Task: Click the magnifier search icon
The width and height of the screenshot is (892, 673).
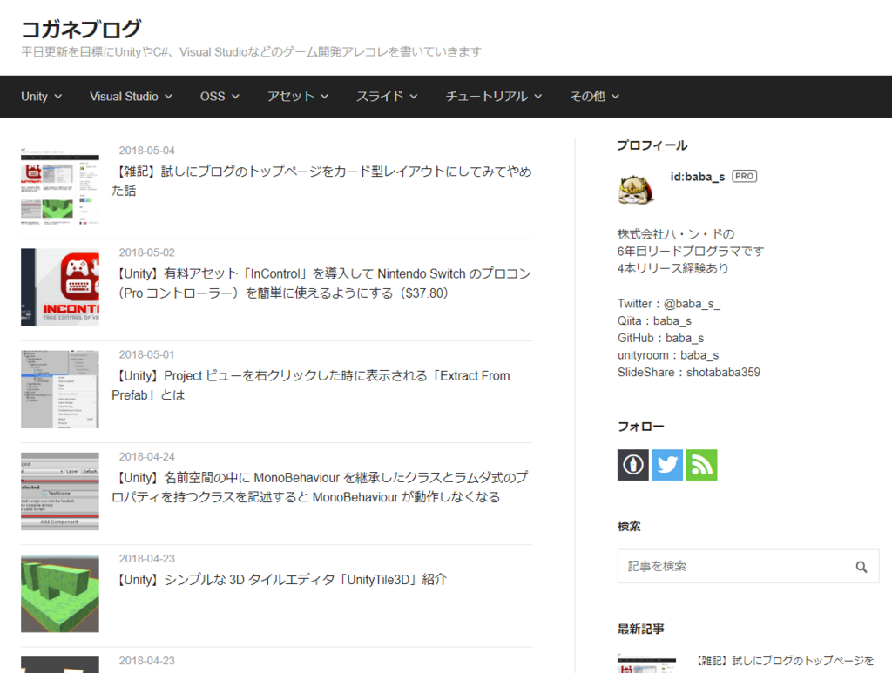Action: (862, 567)
